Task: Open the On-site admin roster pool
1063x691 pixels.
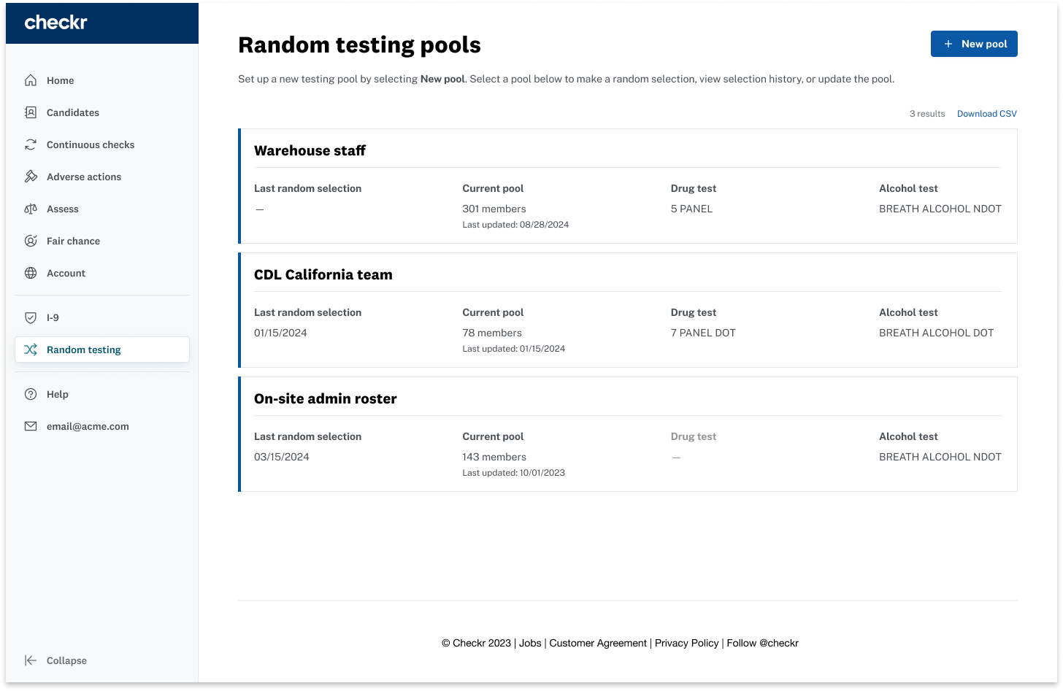Action: 628,434
